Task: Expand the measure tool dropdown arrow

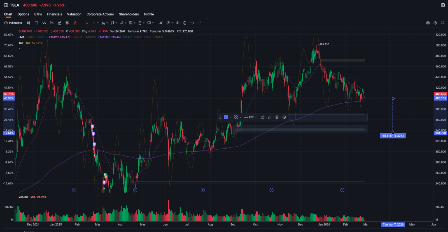Action: pos(144,23)
